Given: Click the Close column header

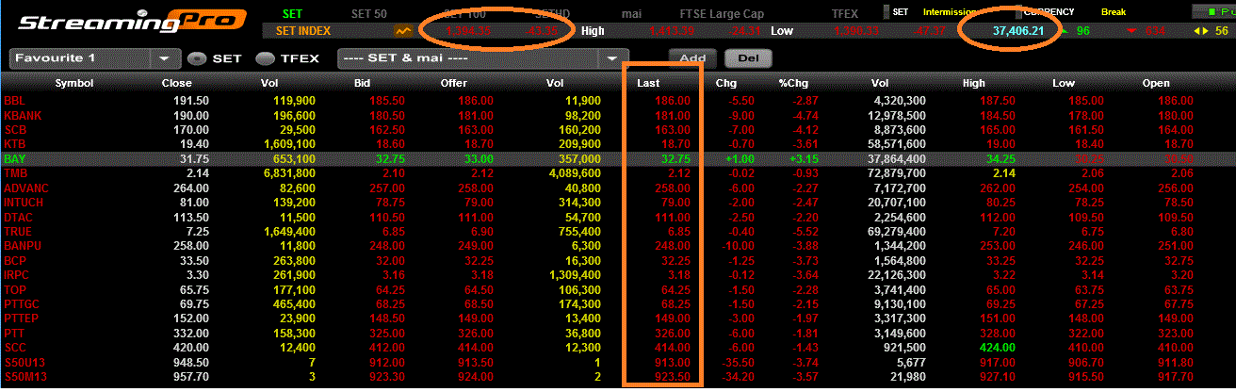Looking at the screenshot, I should click(176, 83).
